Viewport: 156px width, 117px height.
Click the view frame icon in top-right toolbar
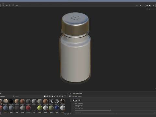[x=144, y=6]
